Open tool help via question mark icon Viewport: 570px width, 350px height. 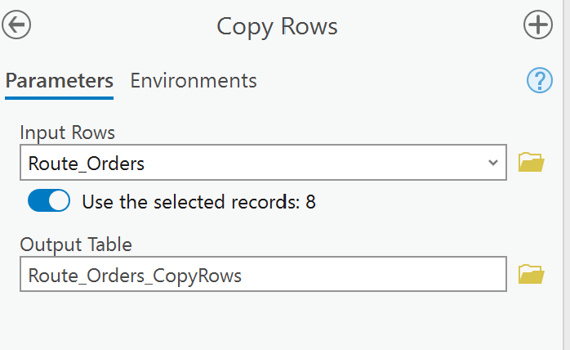click(540, 80)
